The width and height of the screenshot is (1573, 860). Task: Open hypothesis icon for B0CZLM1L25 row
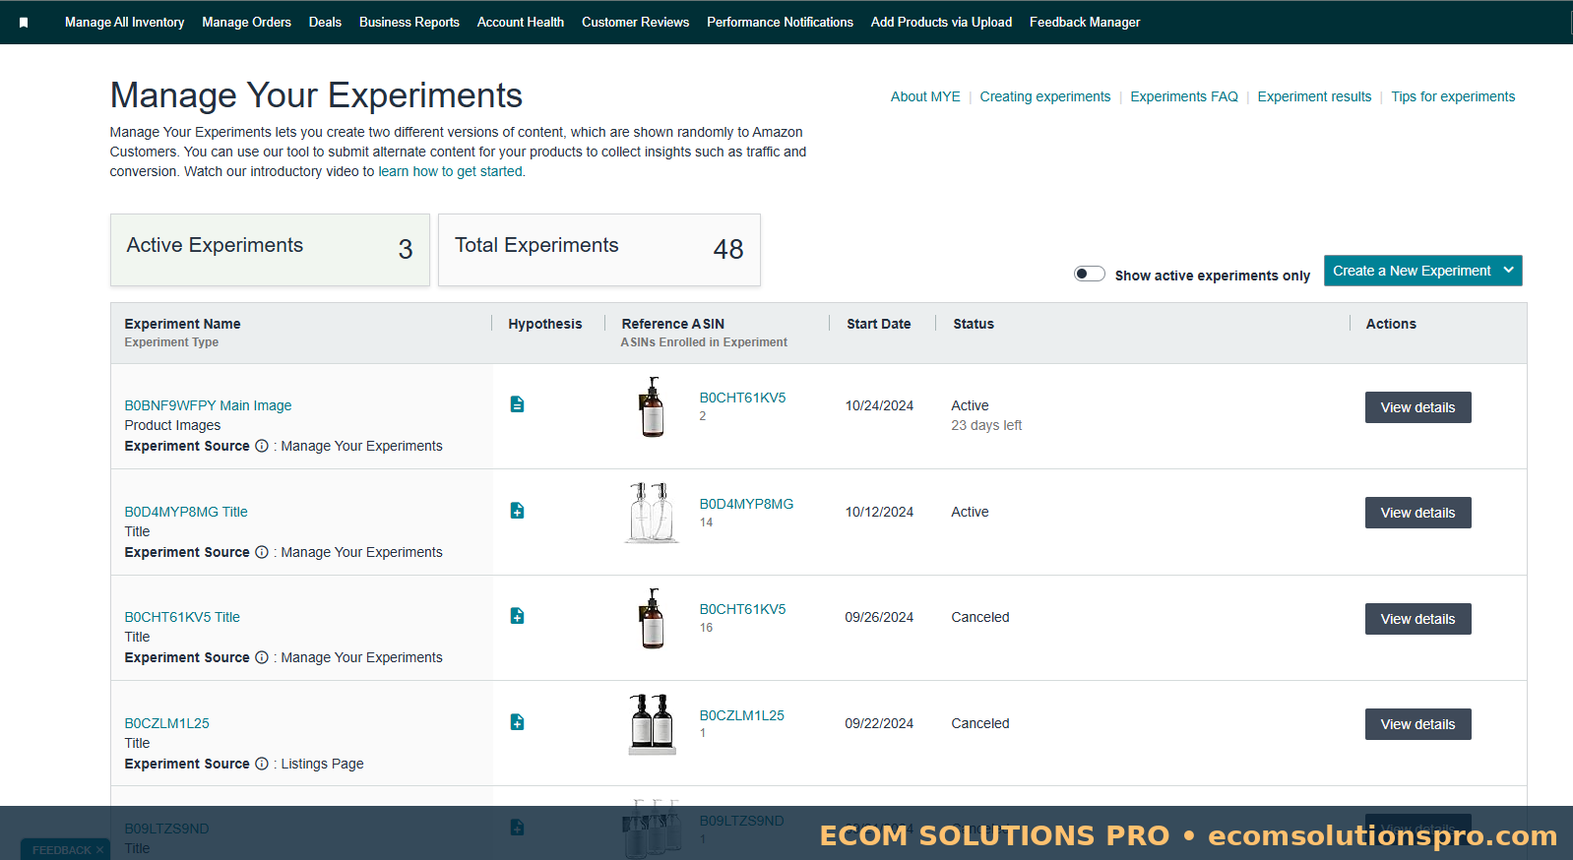click(517, 722)
